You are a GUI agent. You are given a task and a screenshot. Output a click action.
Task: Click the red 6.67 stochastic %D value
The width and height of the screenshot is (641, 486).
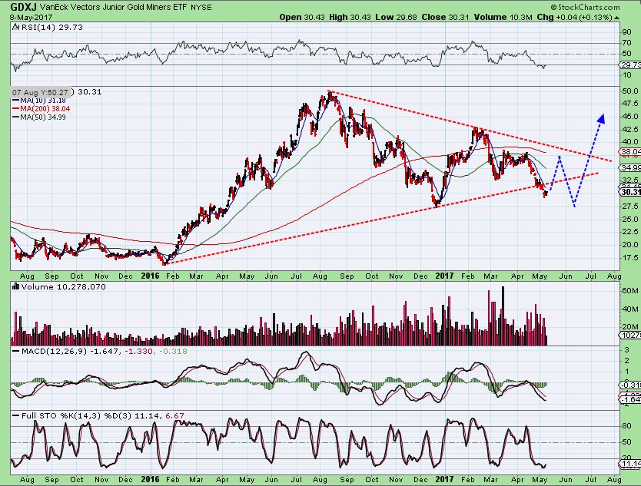coord(174,416)
